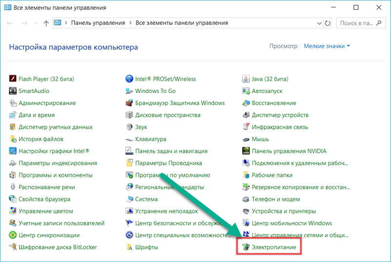This screenshot has height=262, width=391.
Task: Open Центр специальных возможностей link
Action: click(183, 235)
